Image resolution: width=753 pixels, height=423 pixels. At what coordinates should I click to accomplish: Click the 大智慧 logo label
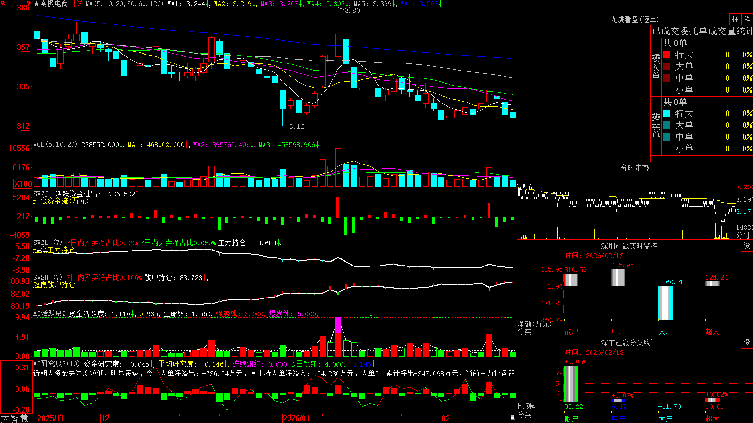[x=15, y=418]
